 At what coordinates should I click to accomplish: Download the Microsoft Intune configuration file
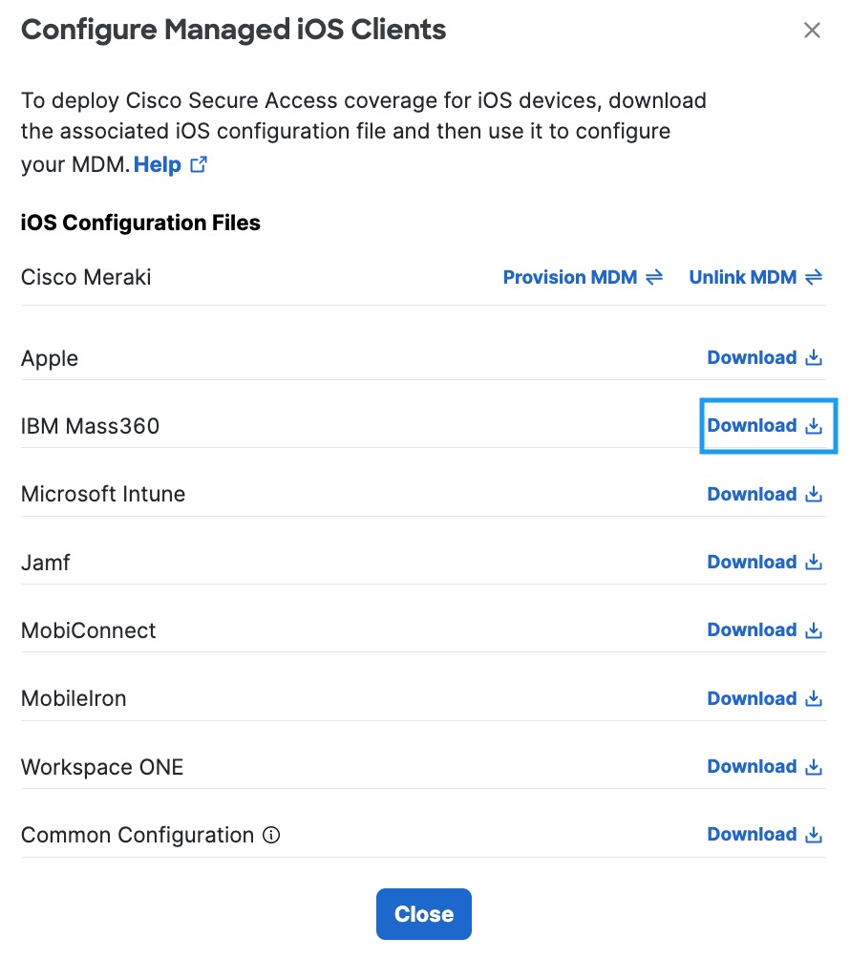click(x=764, y=494)
